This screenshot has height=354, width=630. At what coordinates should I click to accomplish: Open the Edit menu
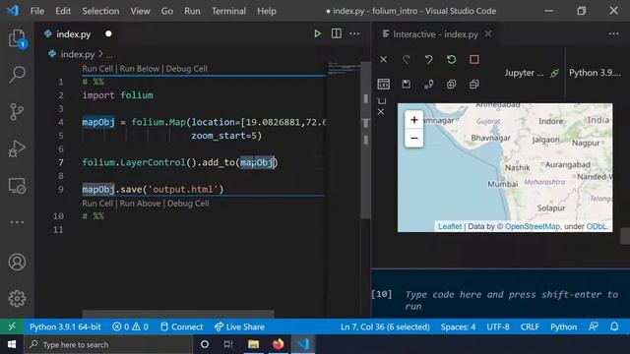click(x=63, y=11)
